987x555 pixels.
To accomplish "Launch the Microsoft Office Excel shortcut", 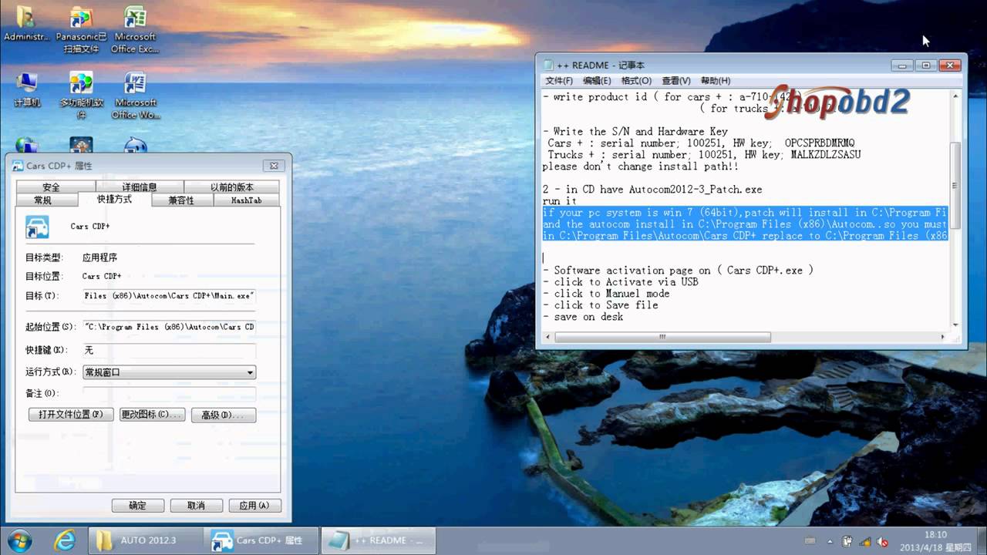I will [135, 29].
